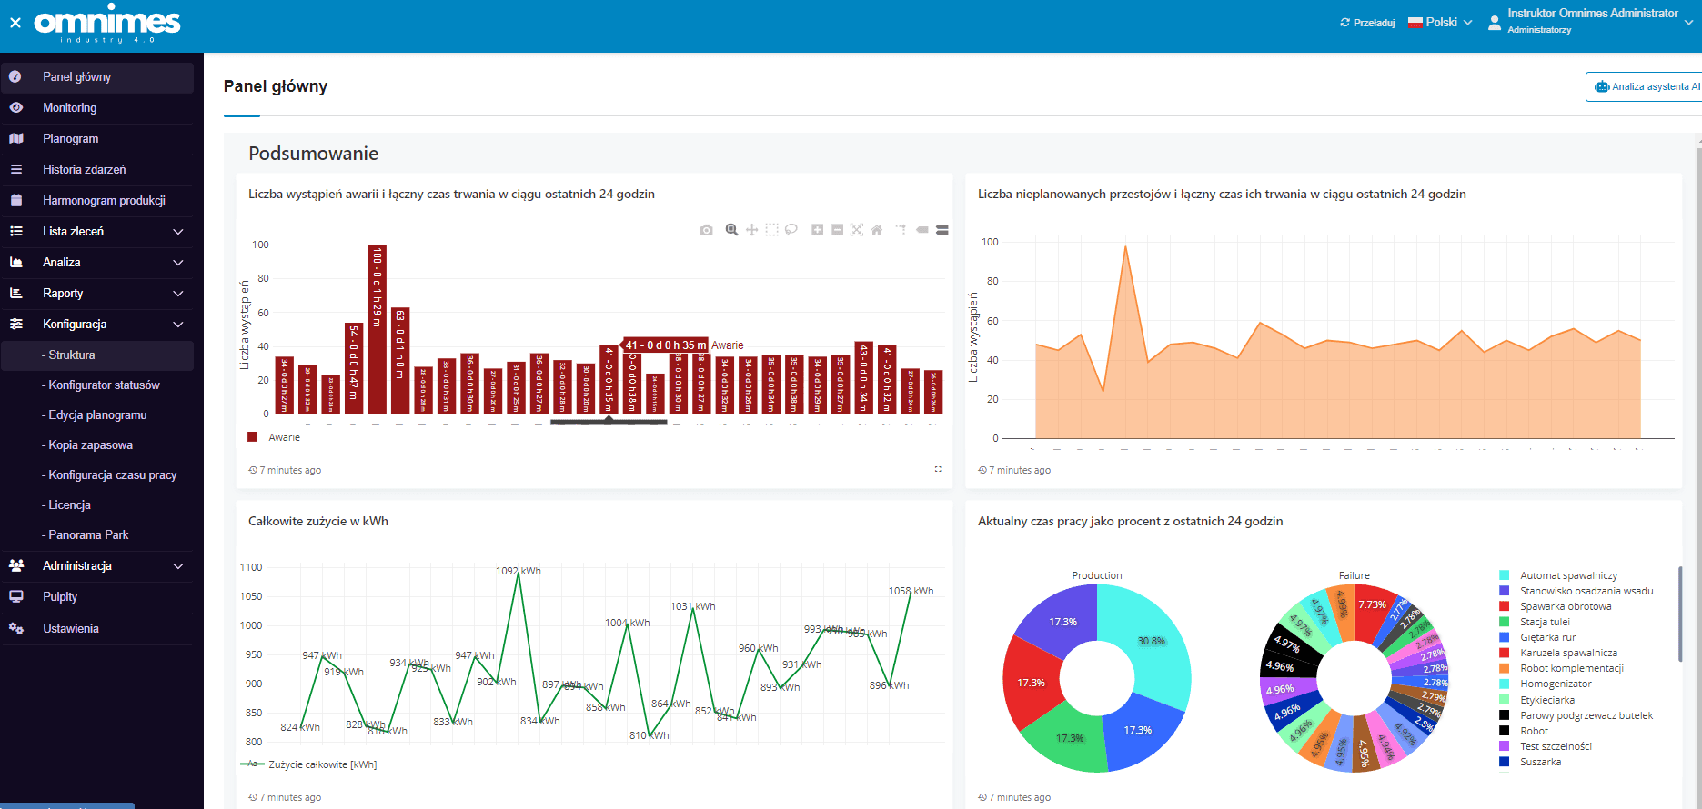Screen dimensions: 1702x809
Task: Click the Omnimes logo
Action: [x=107, y=23]
